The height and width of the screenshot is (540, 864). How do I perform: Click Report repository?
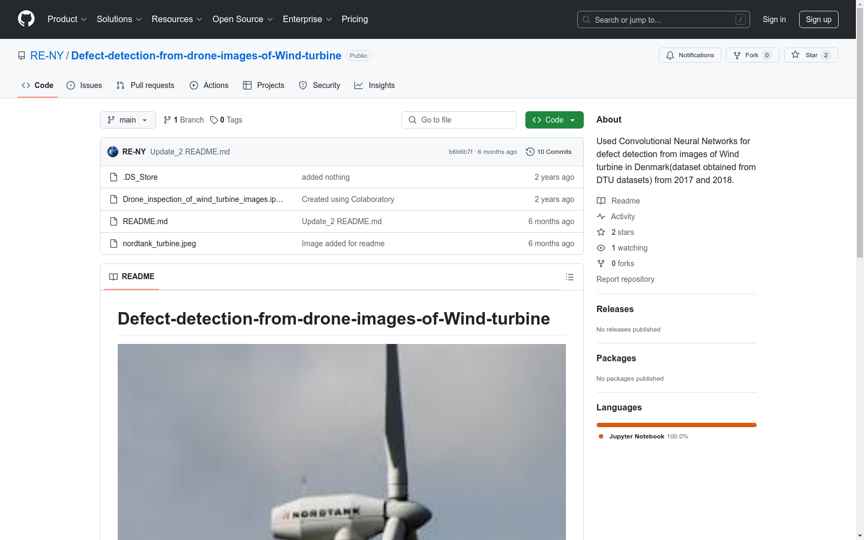coord(625,279)
